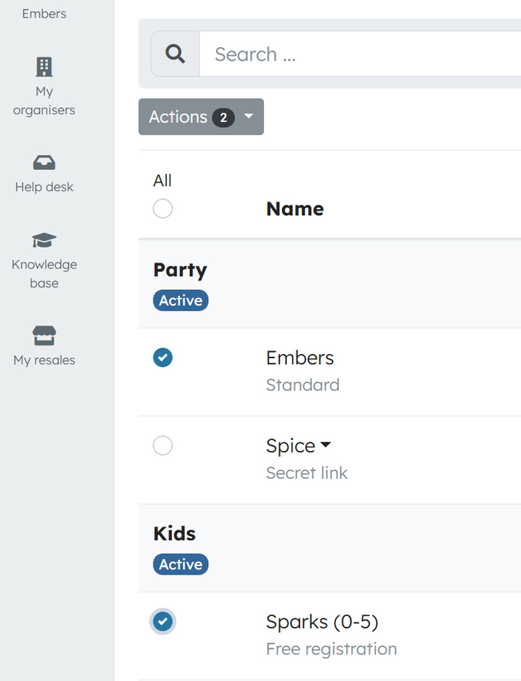This screenshot has height=681, width=521.
Task: Click the search magnifier icon
Action: click(174, 54)
